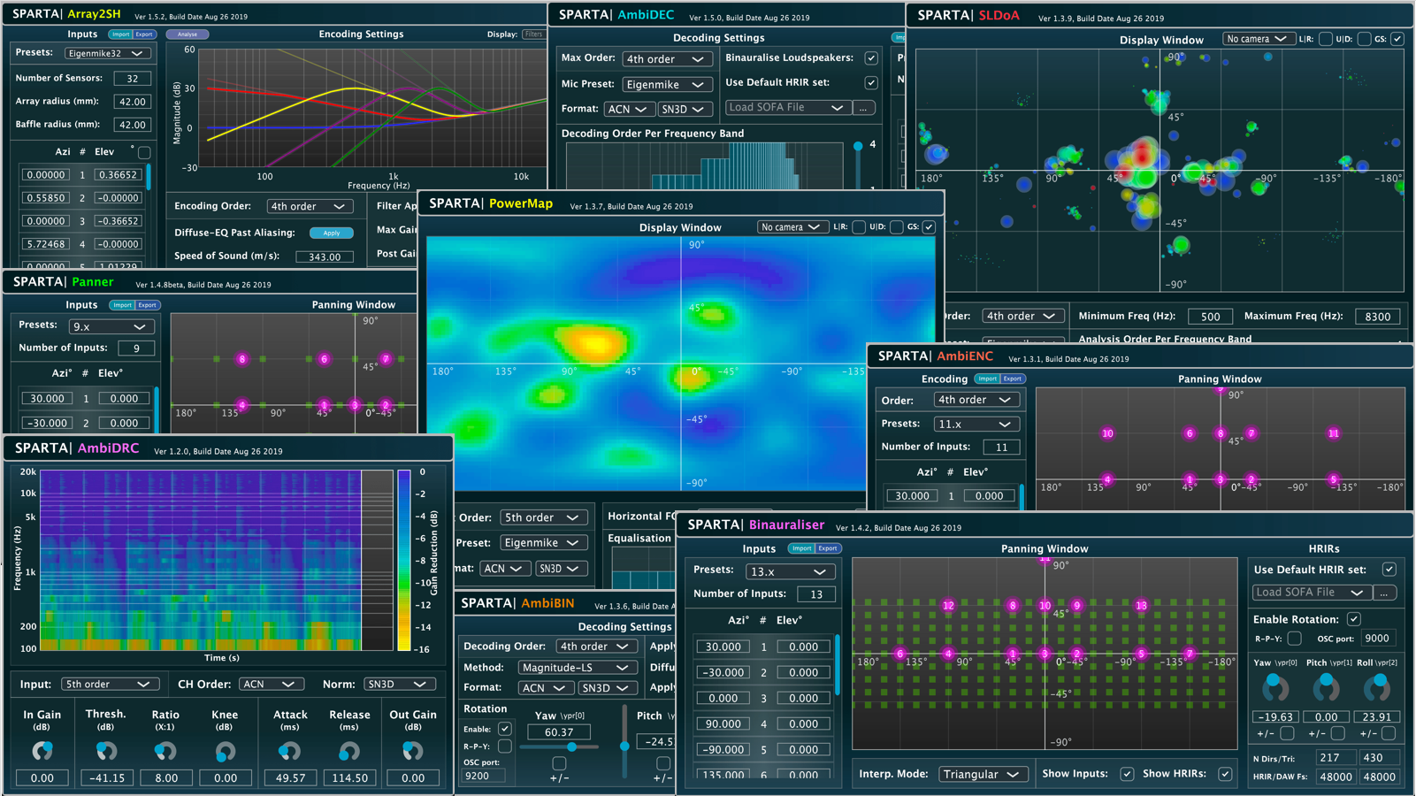The width and height of the screenshot is (1416, 796).
Task: Uncheck Show HRIRs in Binauraliser
Action: tap(1225, 774)
